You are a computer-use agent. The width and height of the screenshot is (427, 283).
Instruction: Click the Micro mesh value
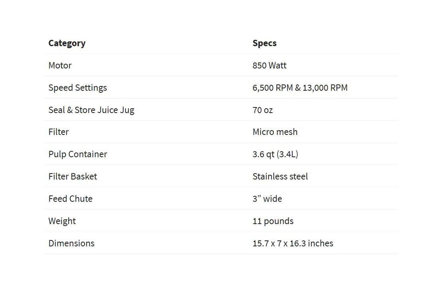(x=275, y=132)
